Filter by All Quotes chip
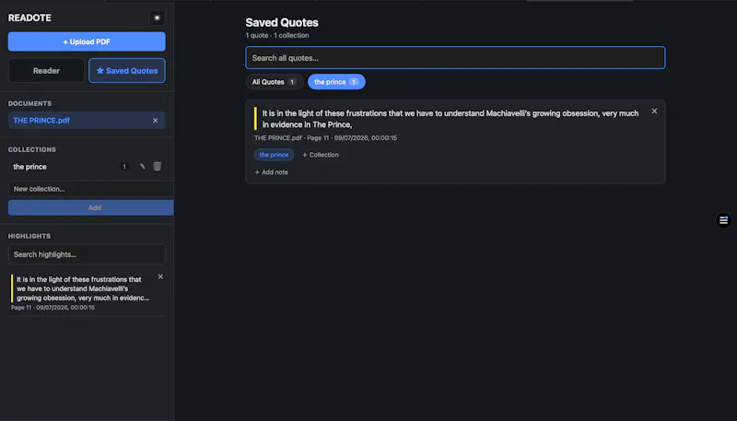 274,82
